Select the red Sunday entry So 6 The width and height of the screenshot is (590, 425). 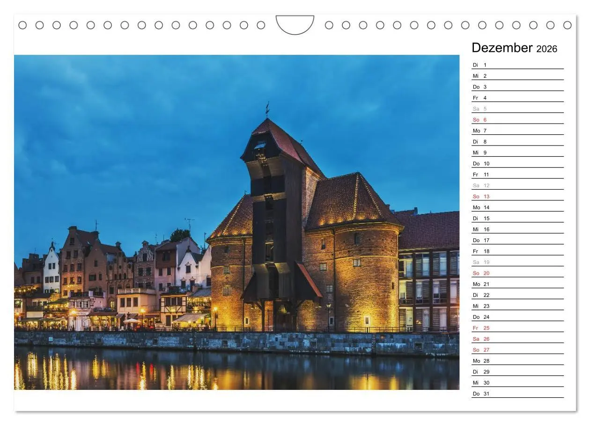pos(480,120)
